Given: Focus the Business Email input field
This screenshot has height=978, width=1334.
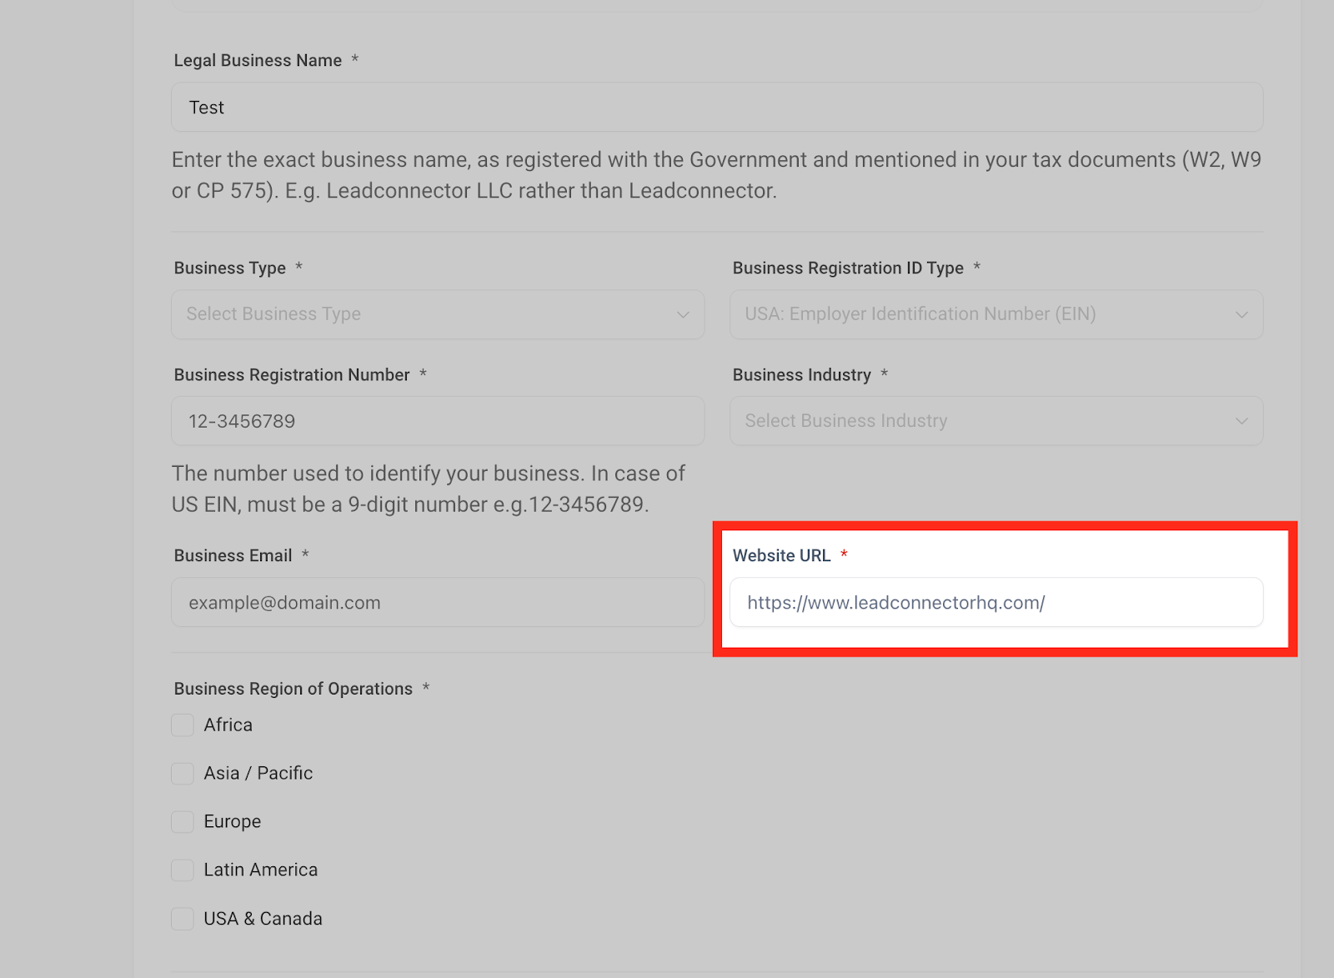Looking at the screenshot, I should pyautogui.click(x=438, y=602).
